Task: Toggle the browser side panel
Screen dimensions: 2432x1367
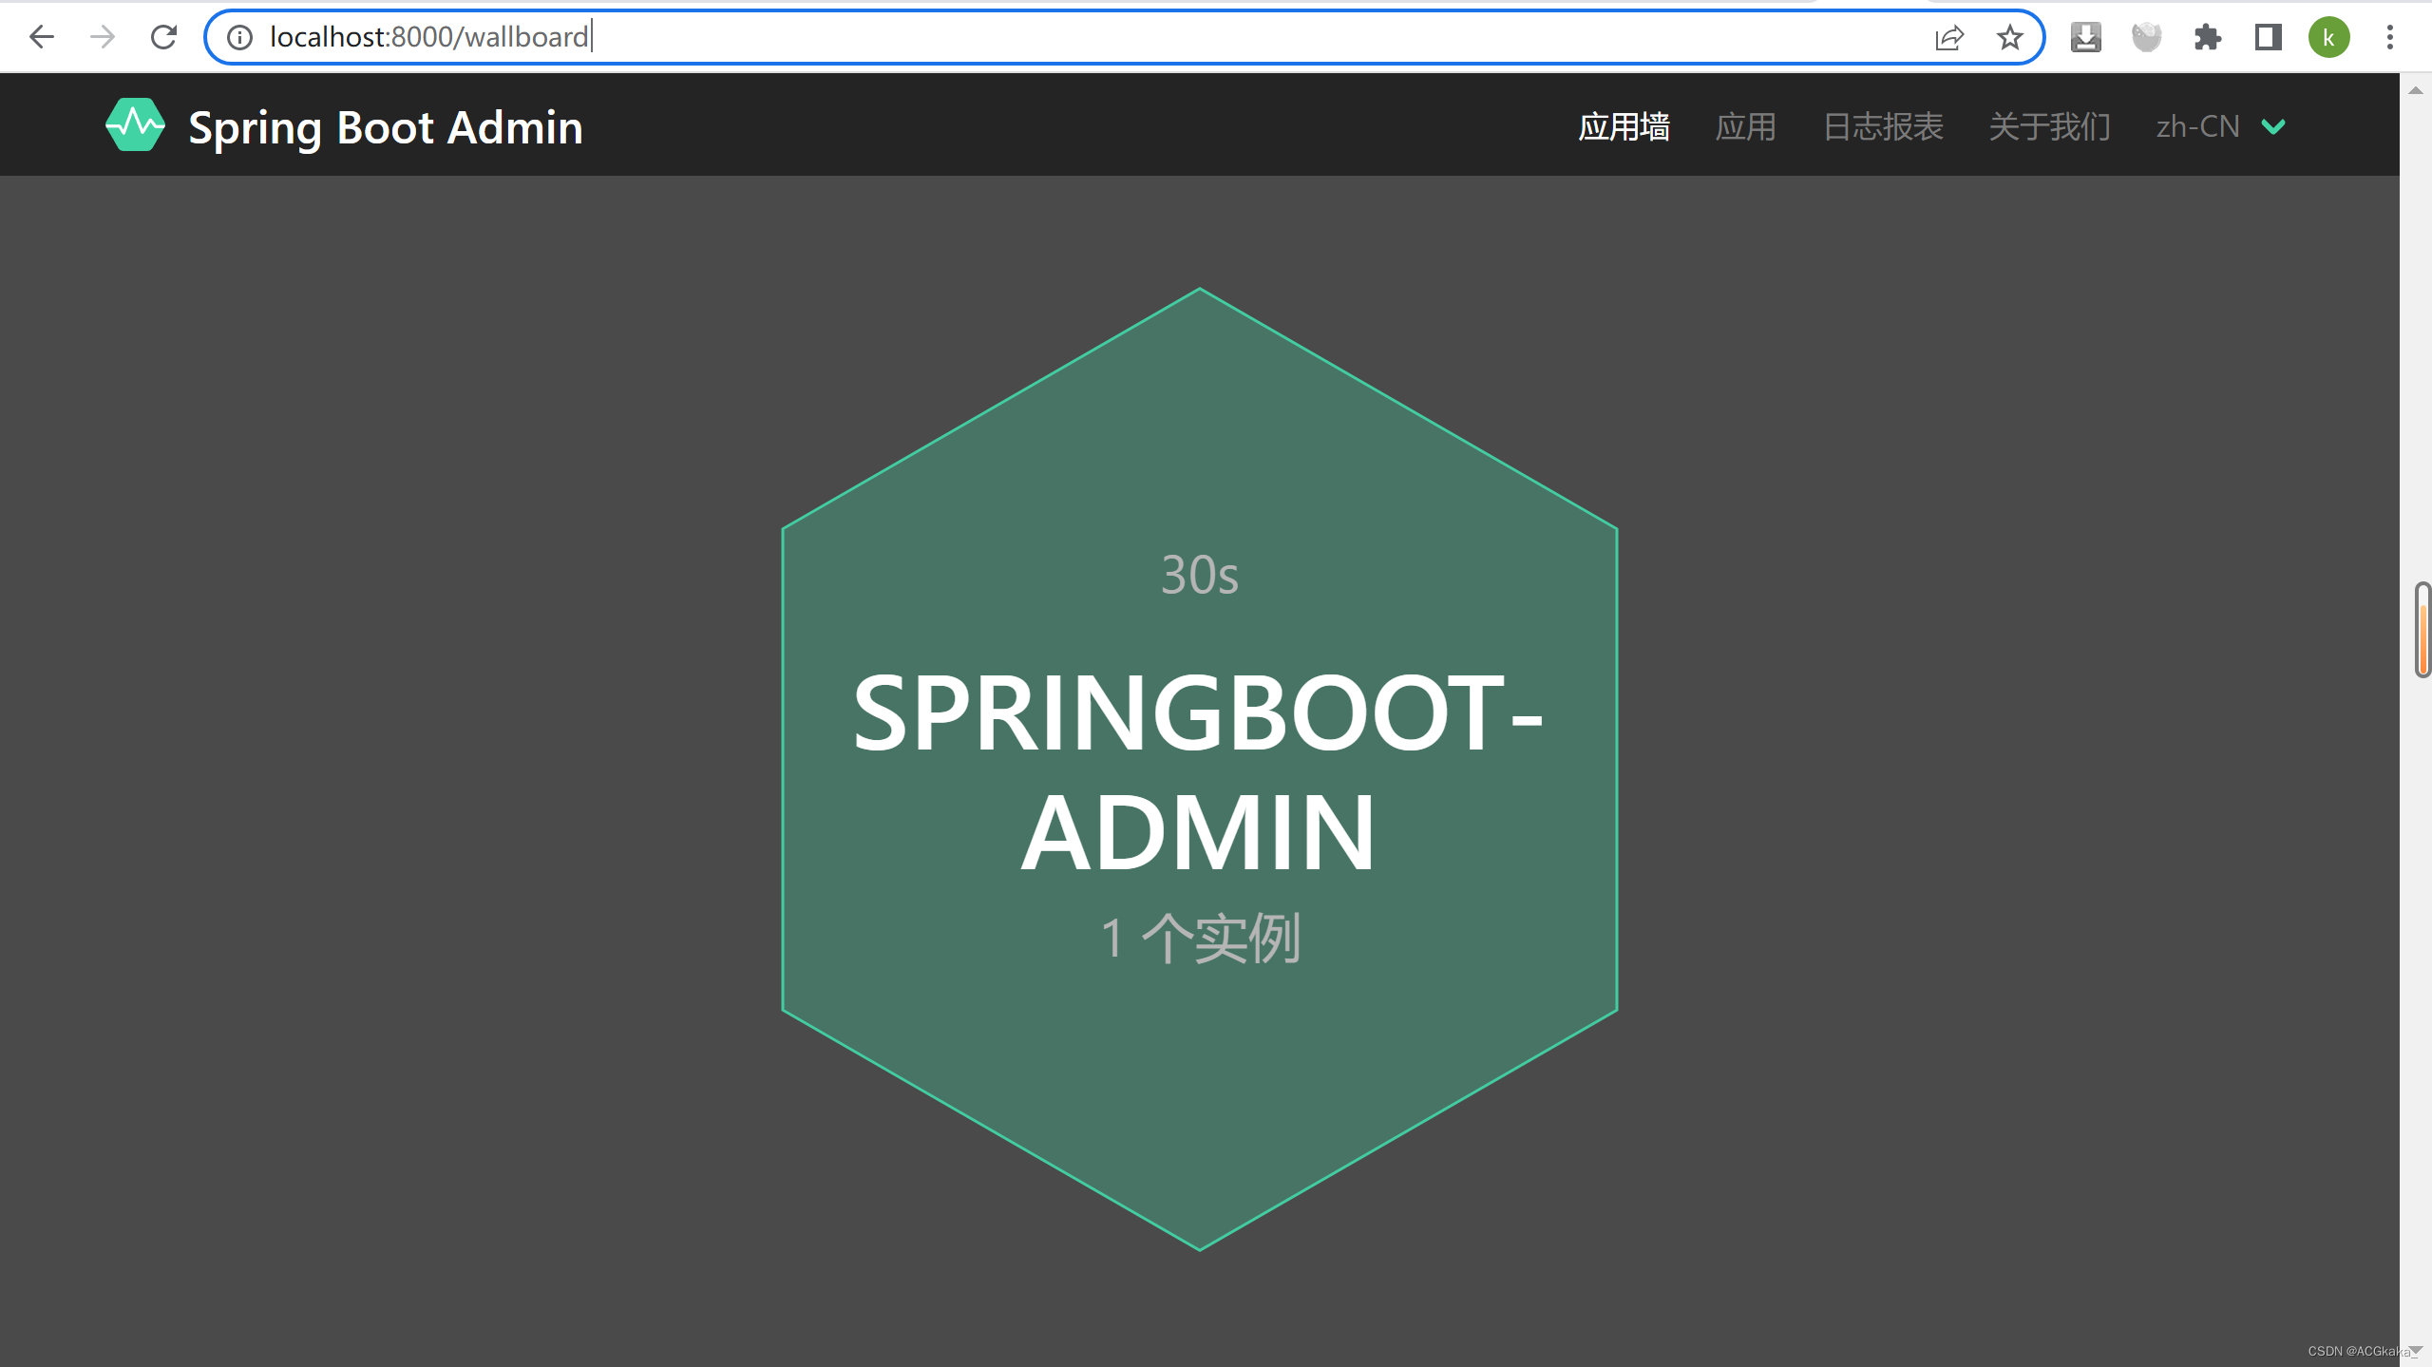Action: click(x=2269, y=37)
